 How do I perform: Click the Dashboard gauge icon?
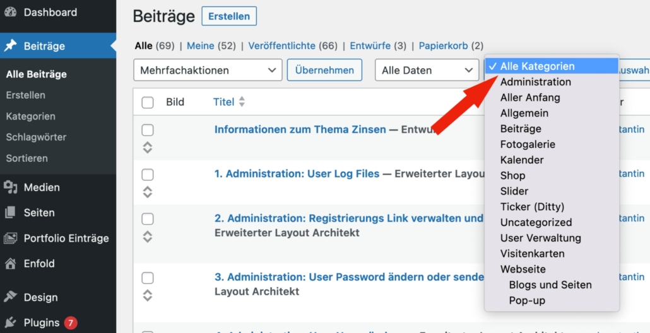10,12
